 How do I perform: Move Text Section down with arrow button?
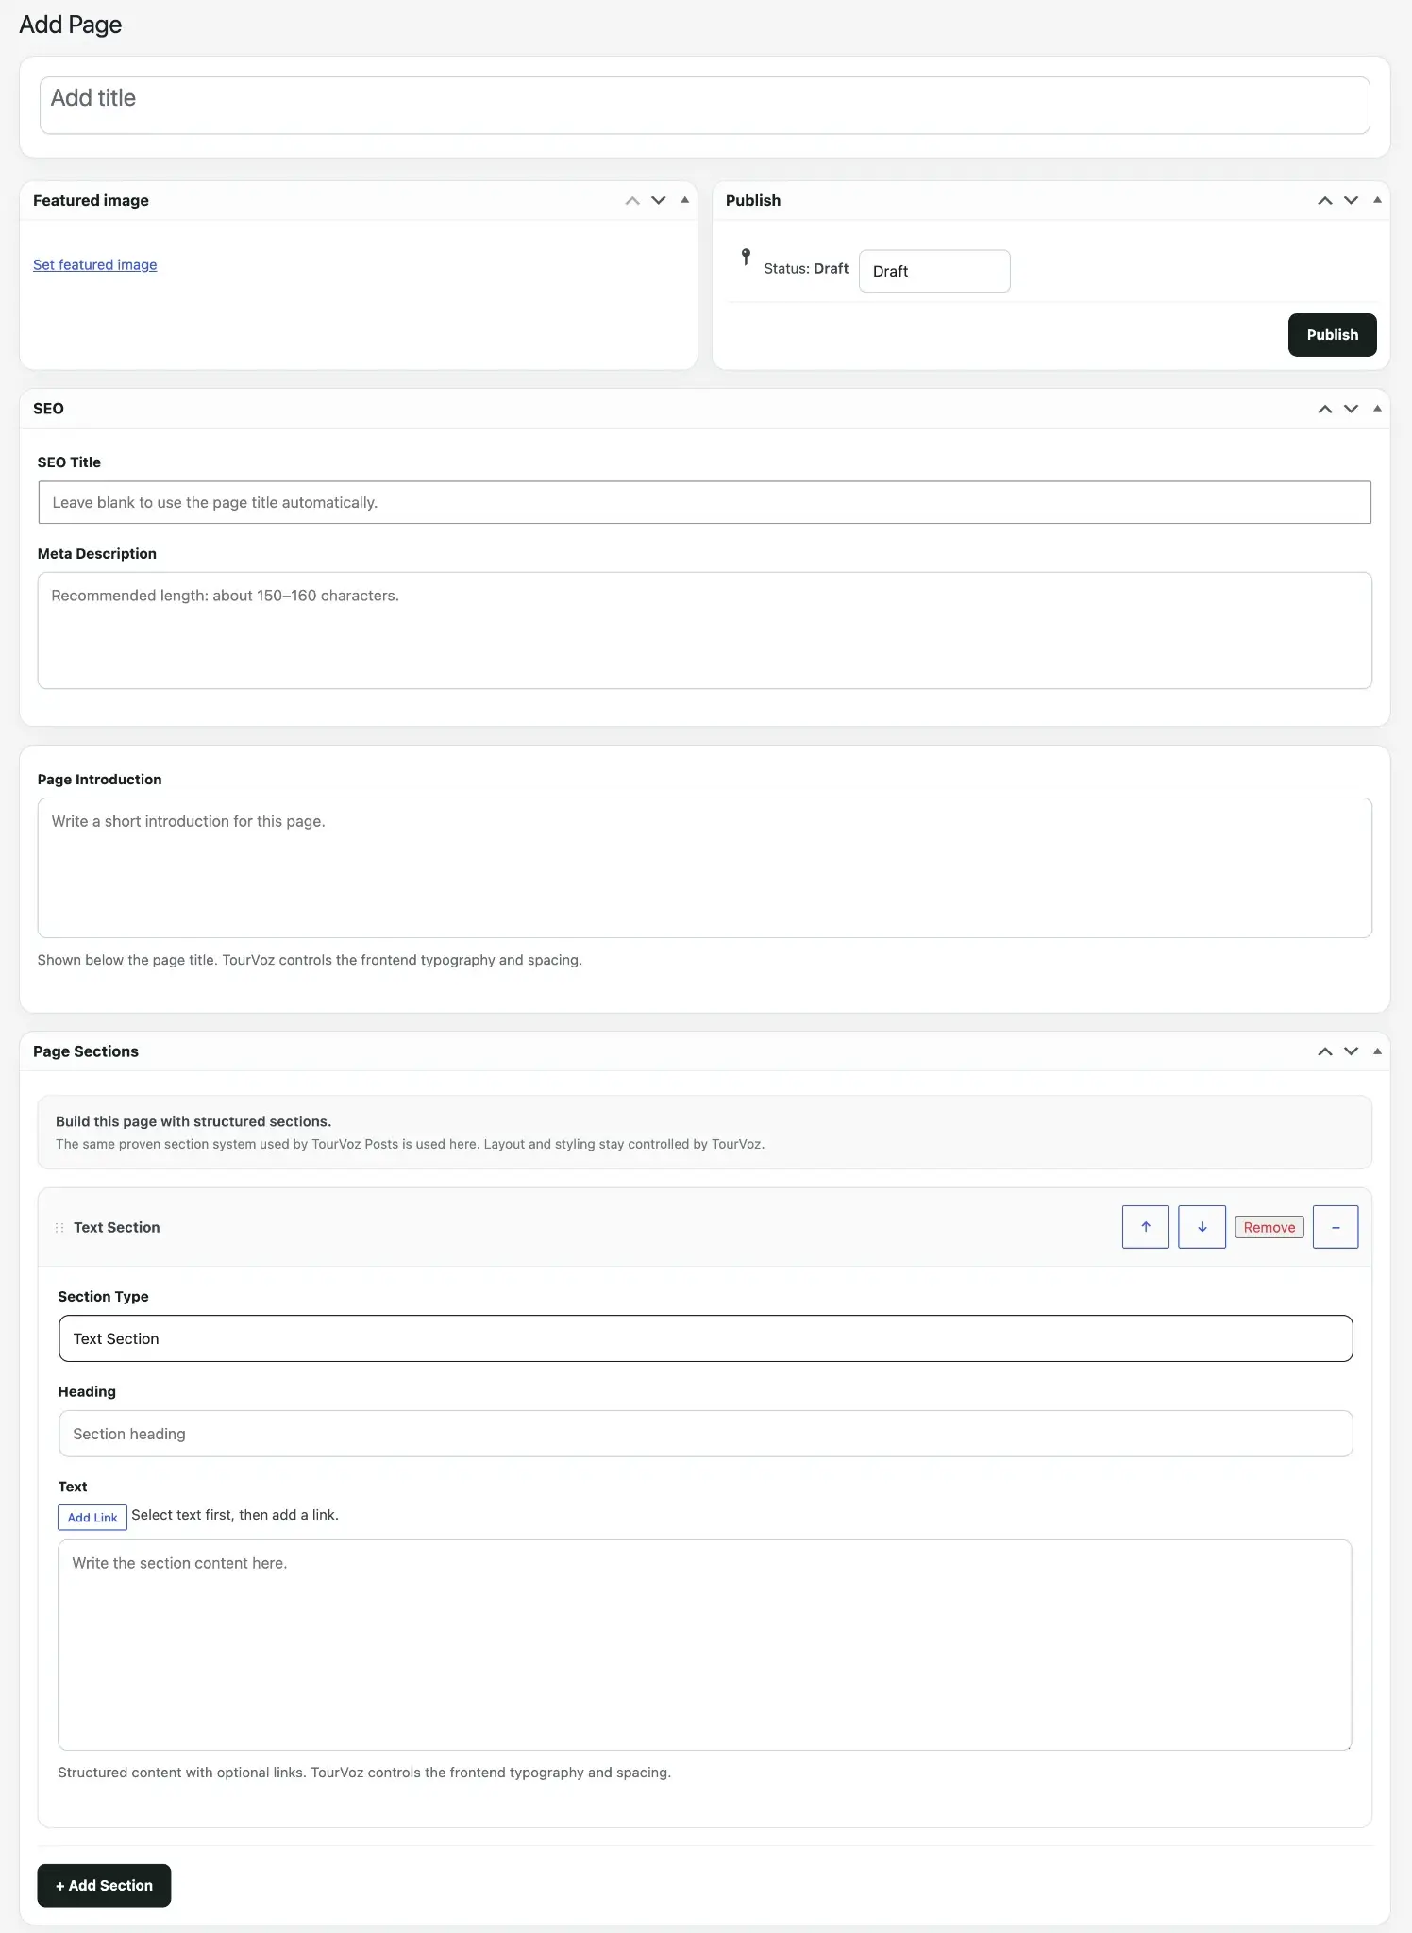(x=1202, y=1227)
